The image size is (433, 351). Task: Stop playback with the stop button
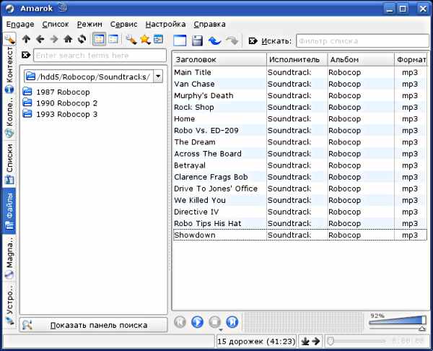pos(215,322)
